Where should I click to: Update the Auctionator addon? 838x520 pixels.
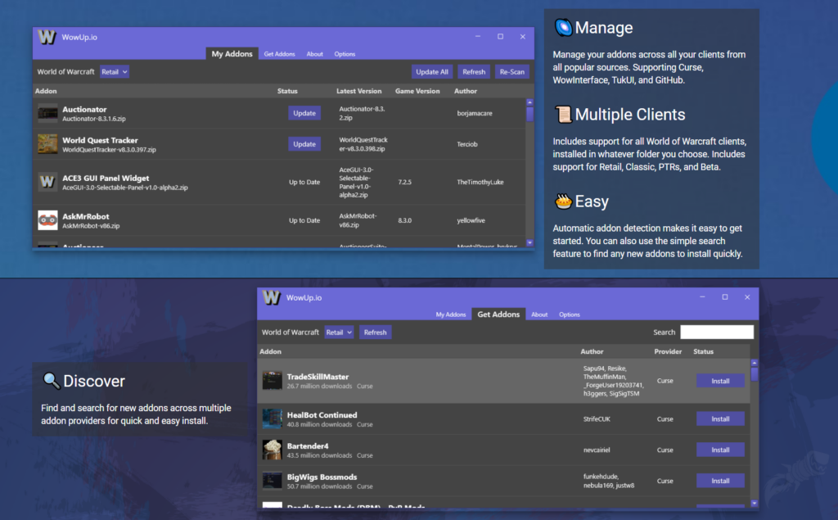304,113
